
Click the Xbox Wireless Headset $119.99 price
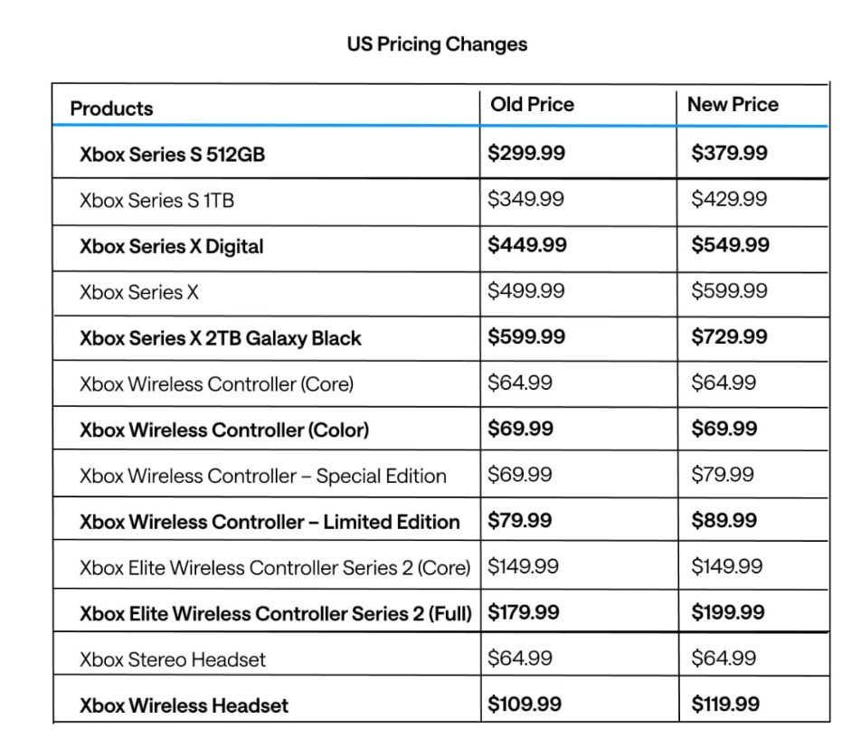point(725,704)
